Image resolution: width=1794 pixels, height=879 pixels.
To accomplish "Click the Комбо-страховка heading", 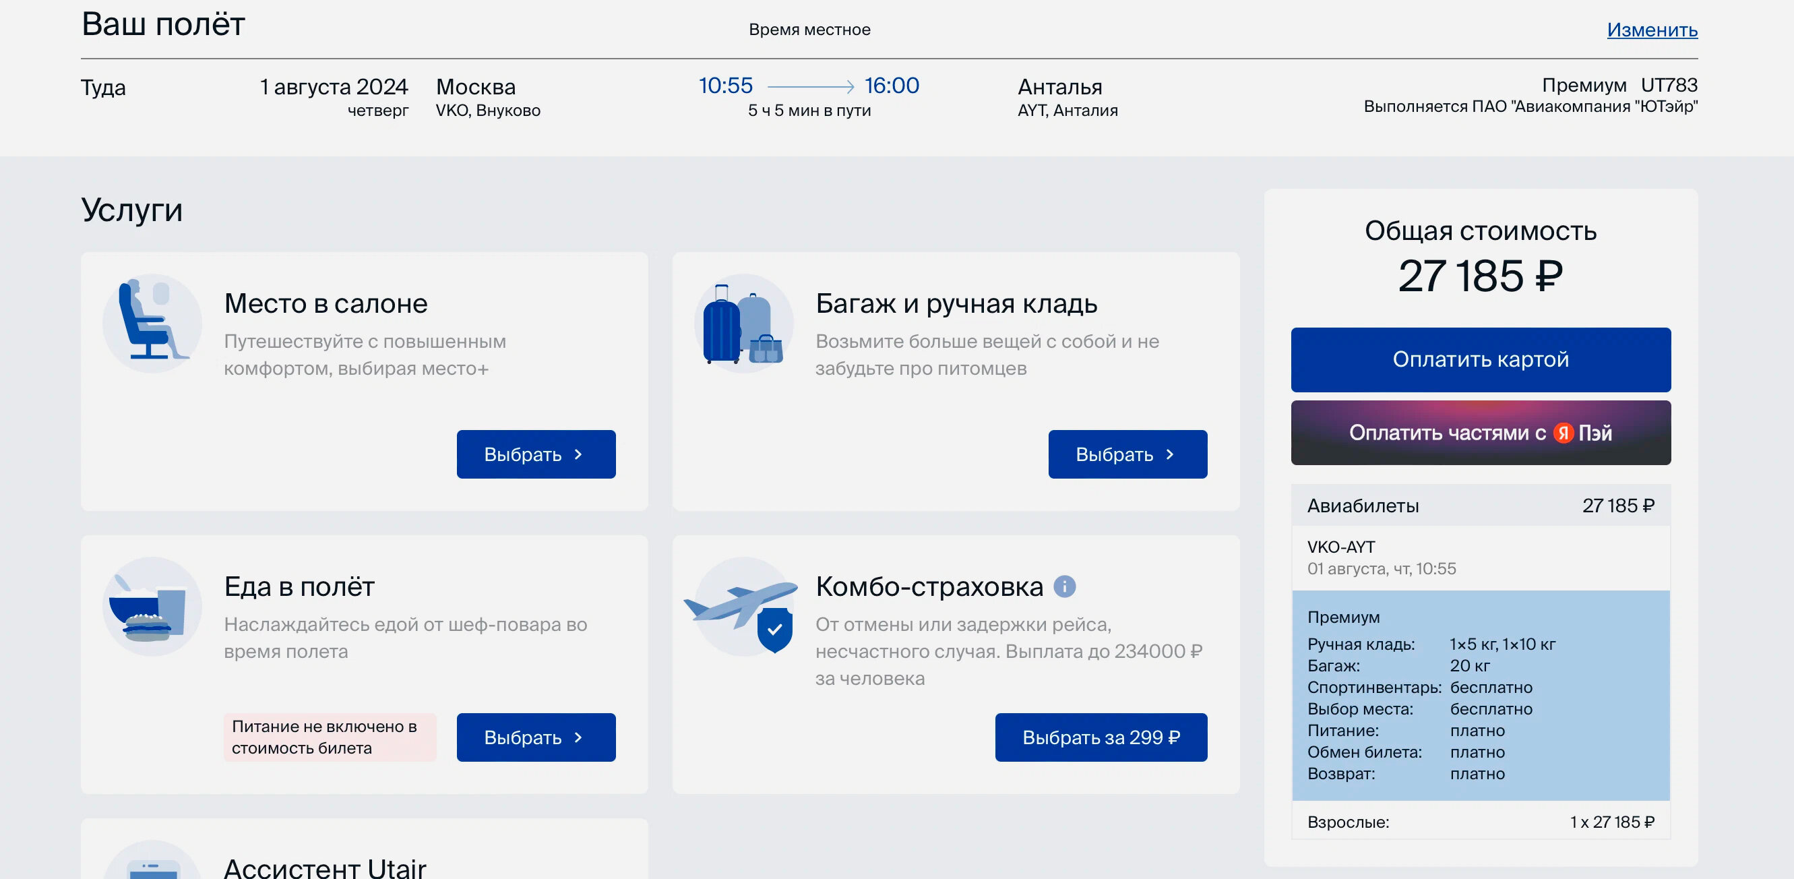I will coord(929,586).
